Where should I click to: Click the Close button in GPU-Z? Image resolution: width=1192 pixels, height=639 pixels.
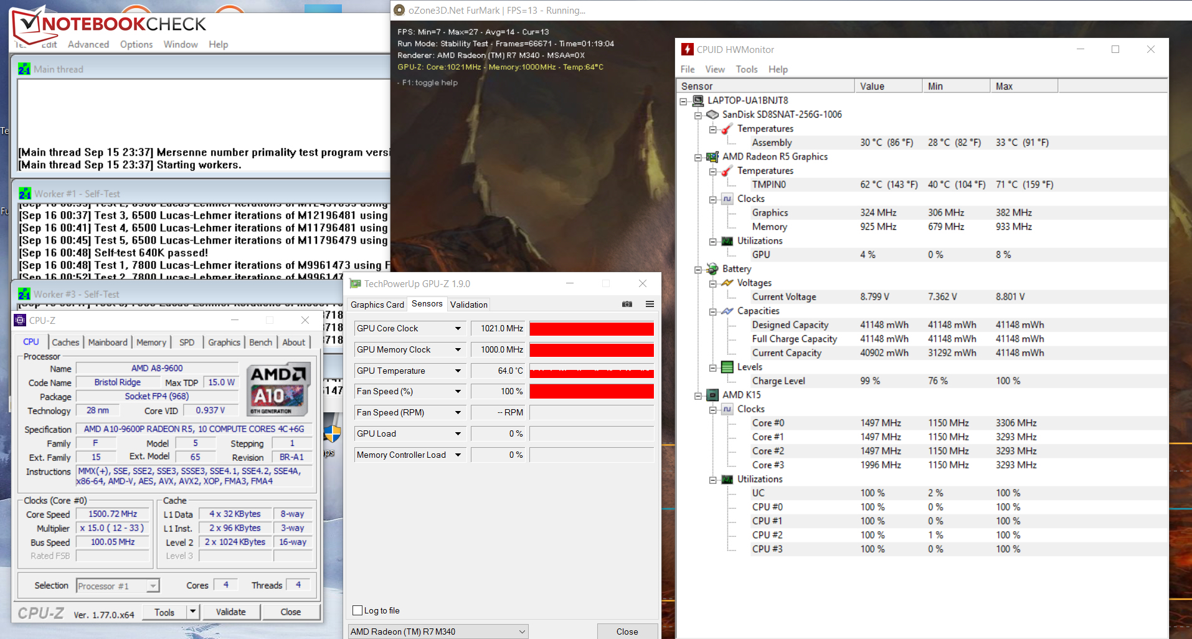tap(627, 632)
